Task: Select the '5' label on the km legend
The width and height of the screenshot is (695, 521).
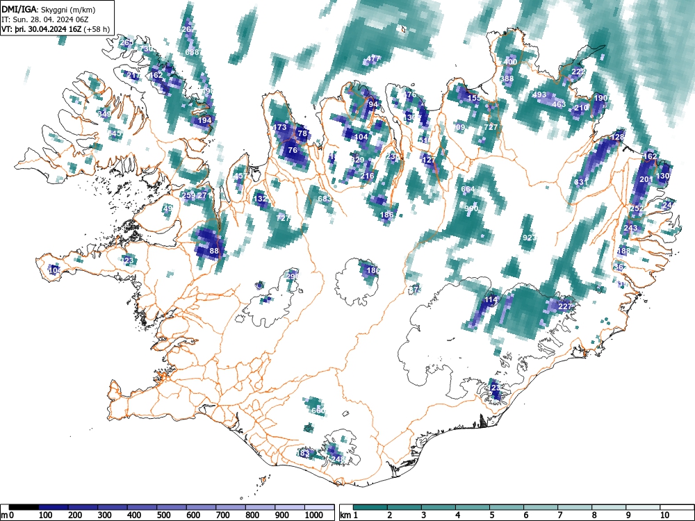Action: 492,515
